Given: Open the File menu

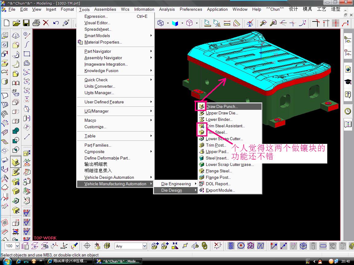Looking at the screenshot, I should coord(12,9).
